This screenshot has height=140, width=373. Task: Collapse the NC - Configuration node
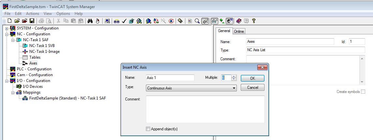[7, 34]
